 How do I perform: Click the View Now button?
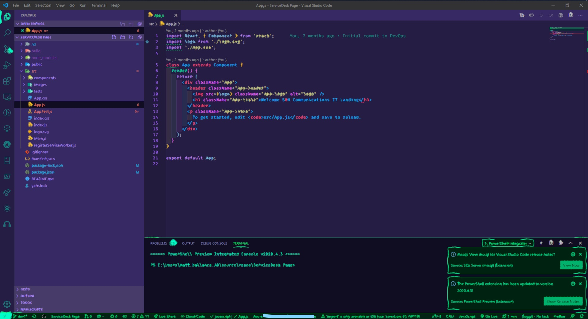[x=571, y=265]
